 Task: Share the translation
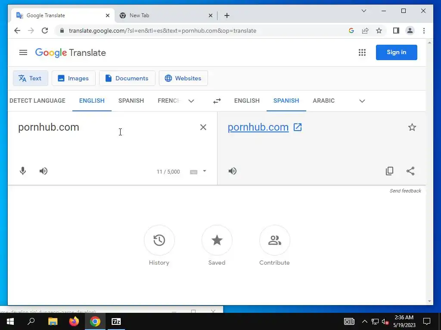(x=410, y=171)
